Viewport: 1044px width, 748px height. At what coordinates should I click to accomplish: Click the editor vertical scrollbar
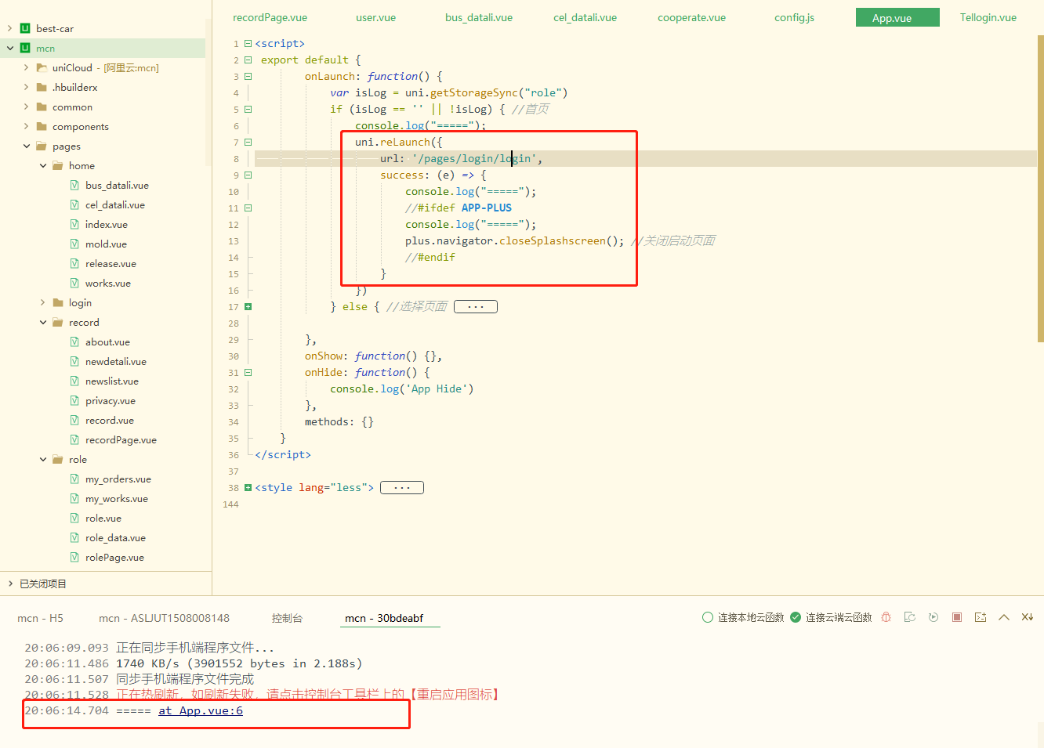pos(1039,188)
